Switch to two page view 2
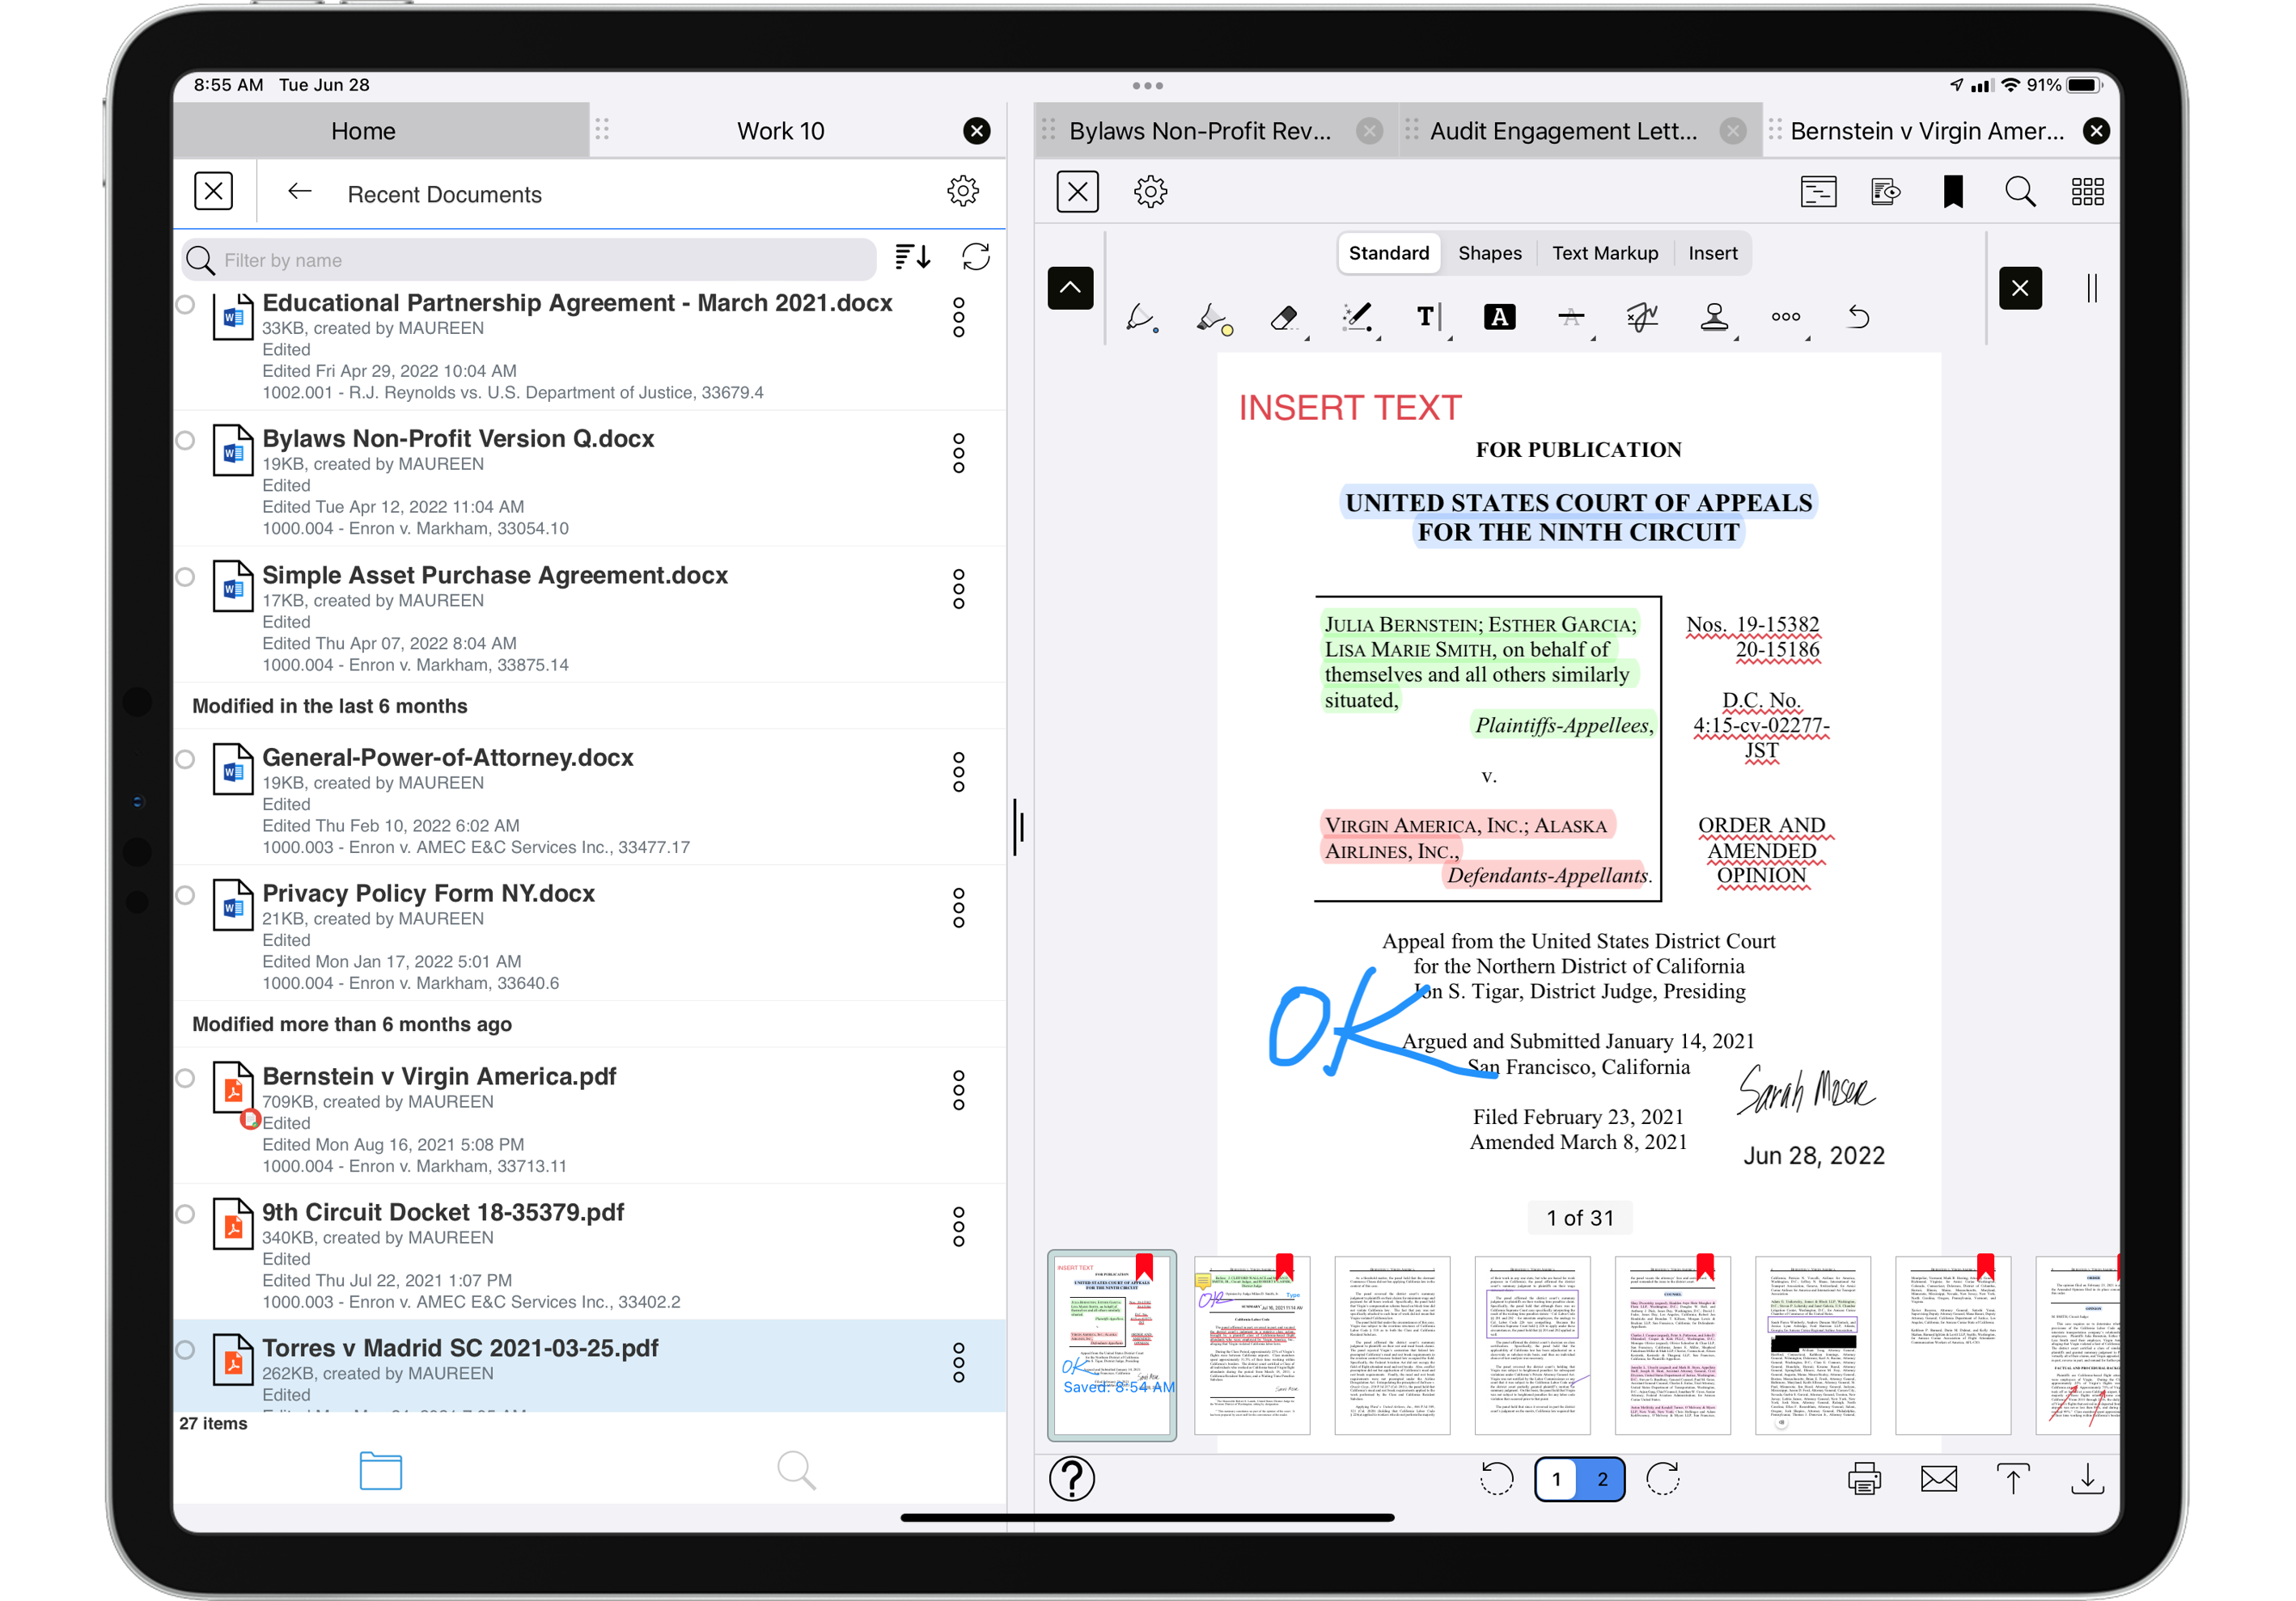The width and height of the screenshot is (2296, 1601). [1602, 1480]
